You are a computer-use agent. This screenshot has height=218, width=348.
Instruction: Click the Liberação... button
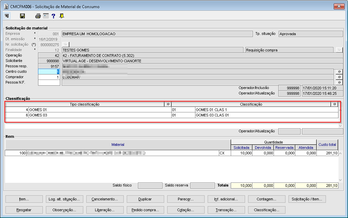105,210
